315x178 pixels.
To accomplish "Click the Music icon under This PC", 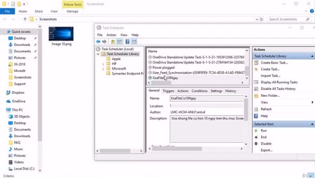I will click(10, 149).
